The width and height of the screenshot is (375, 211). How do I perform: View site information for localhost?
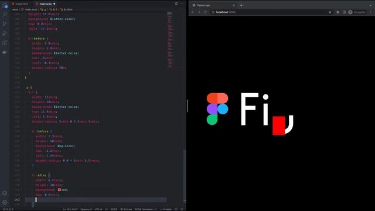(213, 12)
